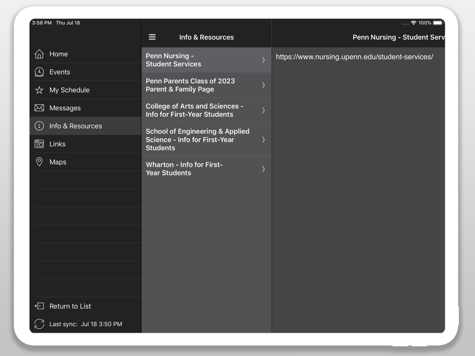Select Wharton - Info for First-Year Students row
Image resolution: width=475 pixels, height=356 pixels.
click(206, 169)
